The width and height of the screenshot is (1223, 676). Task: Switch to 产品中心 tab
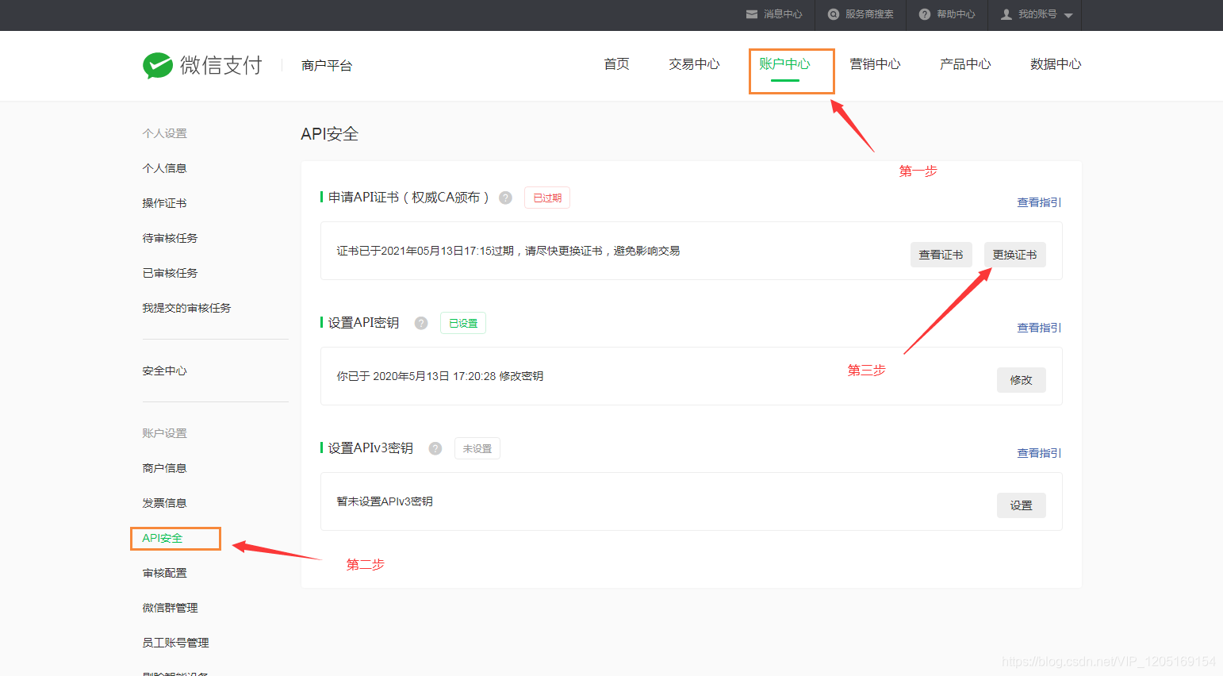pos(965,64)
